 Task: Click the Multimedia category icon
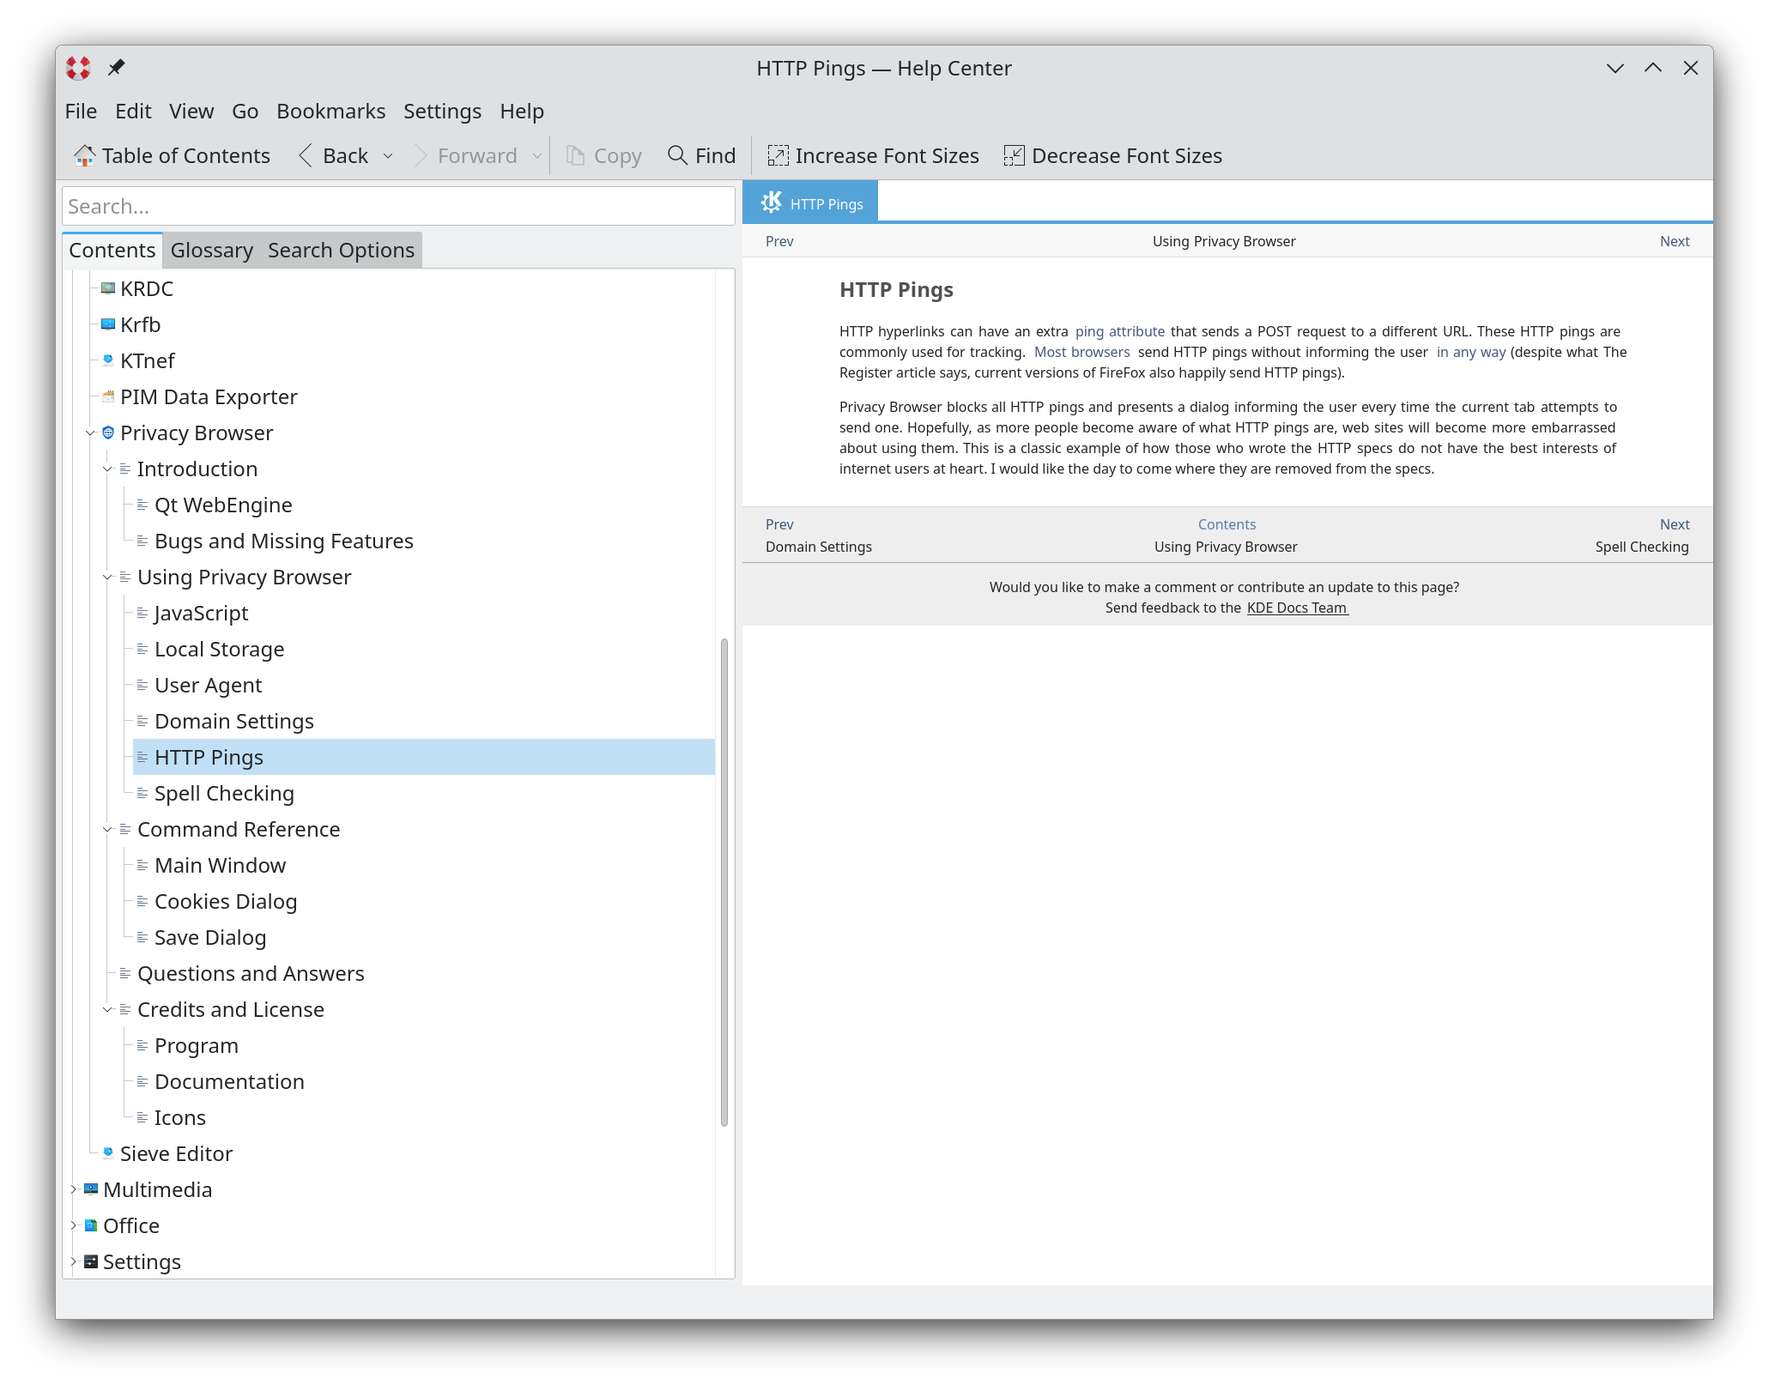tap(91, 1189)
